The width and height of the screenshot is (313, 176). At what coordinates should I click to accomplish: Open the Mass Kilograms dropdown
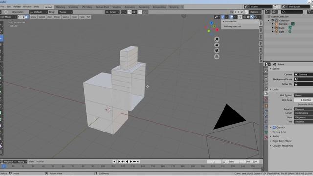point(303,117)
